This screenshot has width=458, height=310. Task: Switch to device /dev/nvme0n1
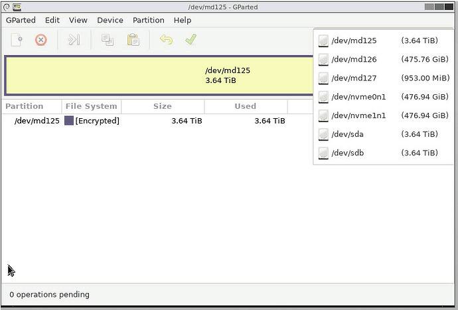(x=384, y=97)
